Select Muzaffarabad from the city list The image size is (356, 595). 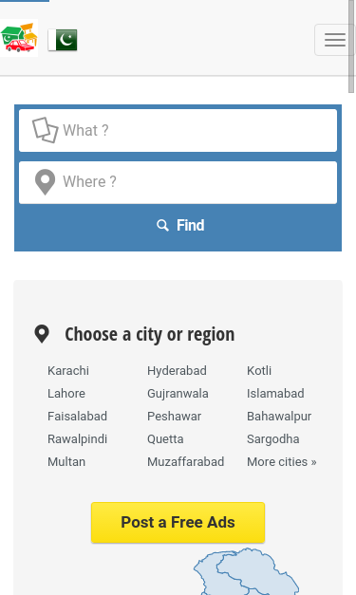(x=185, y=462)
